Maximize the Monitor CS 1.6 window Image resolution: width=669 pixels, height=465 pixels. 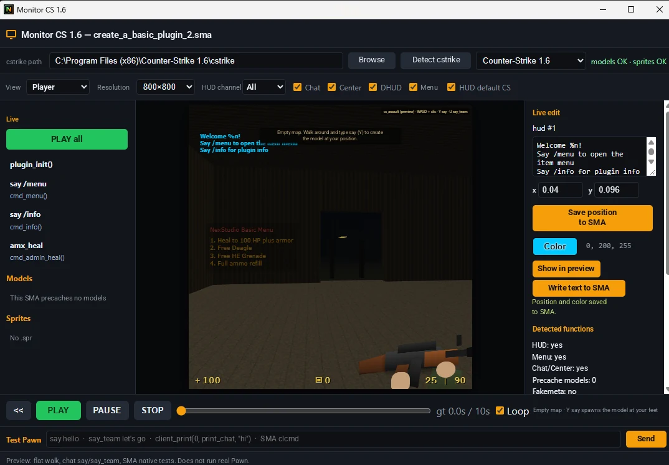[x=630, y=9]
